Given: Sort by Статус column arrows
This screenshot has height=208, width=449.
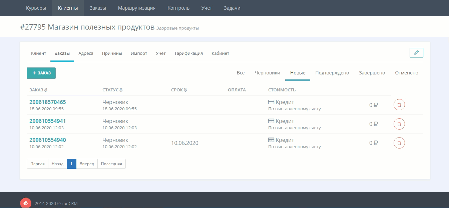Looking at the screenshot, I should pos(121,90).
